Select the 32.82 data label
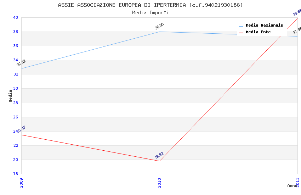The width and height of the screenshot is (301, 195). pos(21,63)
